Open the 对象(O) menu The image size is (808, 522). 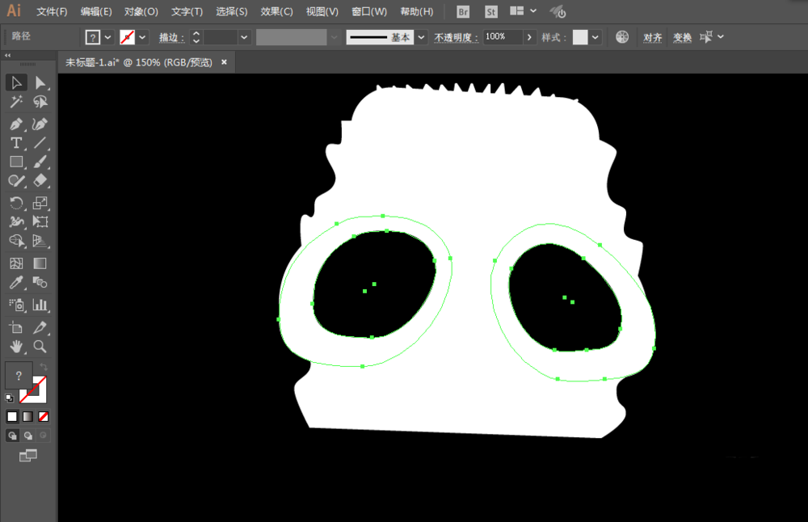[x=141, y=11]
